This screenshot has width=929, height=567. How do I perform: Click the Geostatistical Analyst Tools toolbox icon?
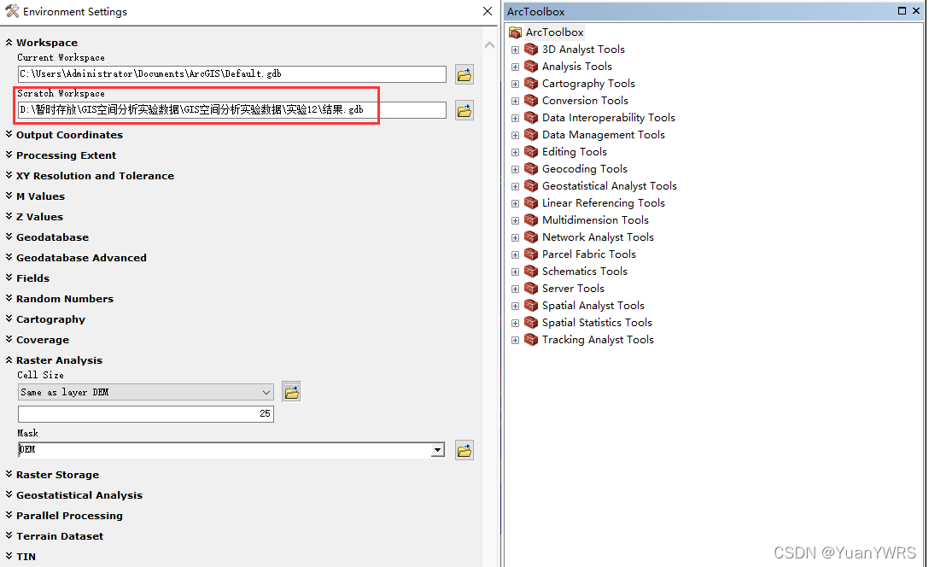click(x=531, y=186)
